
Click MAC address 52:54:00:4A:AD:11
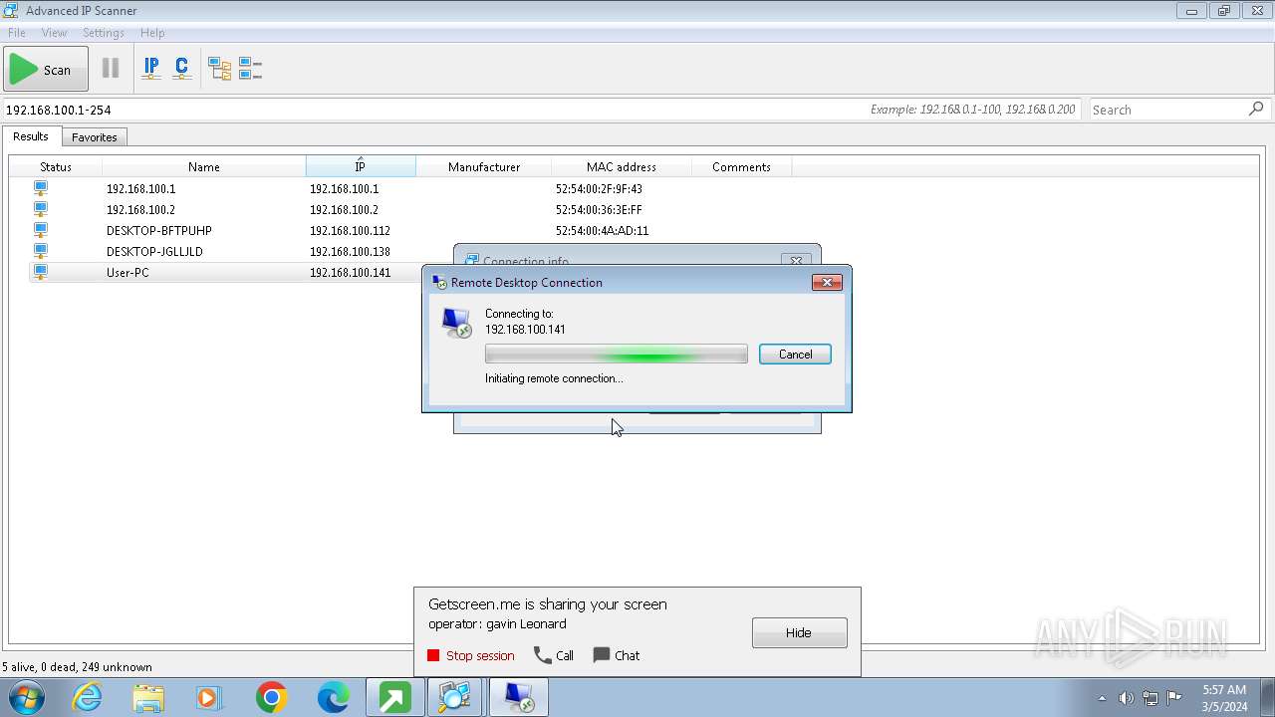click(x=602, y=230)
